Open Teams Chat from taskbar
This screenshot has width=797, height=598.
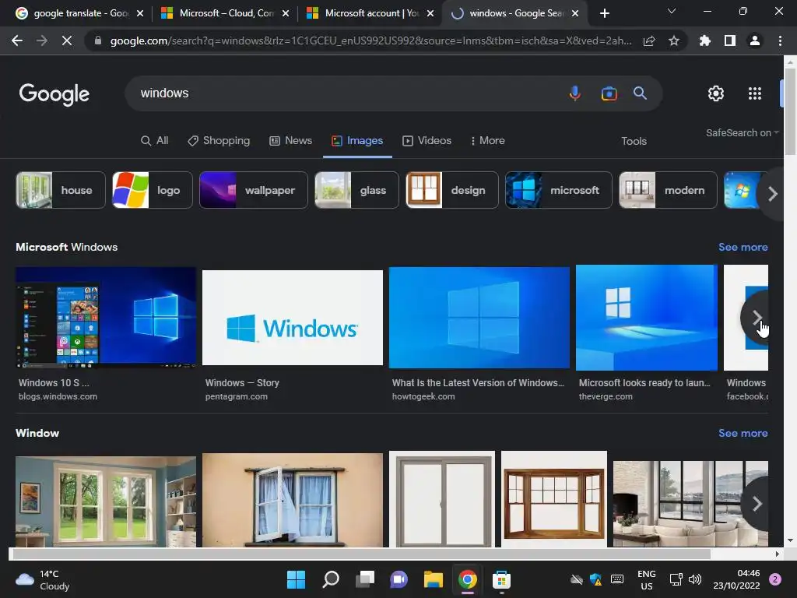click(x=399, y=579)
